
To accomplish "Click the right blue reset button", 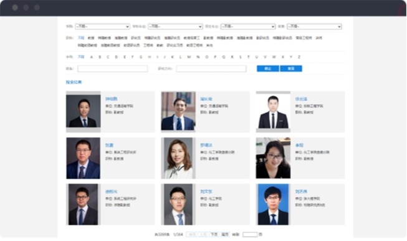I will click(291, 69).
